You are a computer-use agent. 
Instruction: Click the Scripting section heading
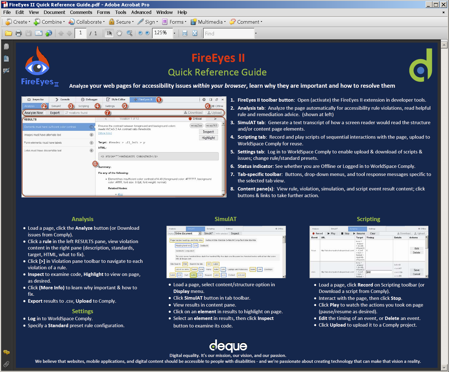pos(368,219)
